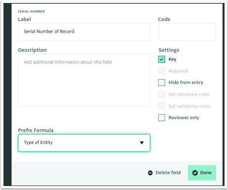
Task: Click the Delete field text
Action: (x=168, y=173)
